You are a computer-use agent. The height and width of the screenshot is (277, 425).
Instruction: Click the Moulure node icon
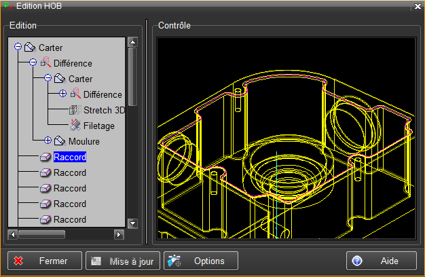coord(60,141)
